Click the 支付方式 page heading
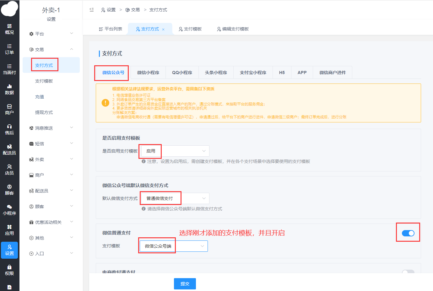433x291 pixels. point(112,53)
